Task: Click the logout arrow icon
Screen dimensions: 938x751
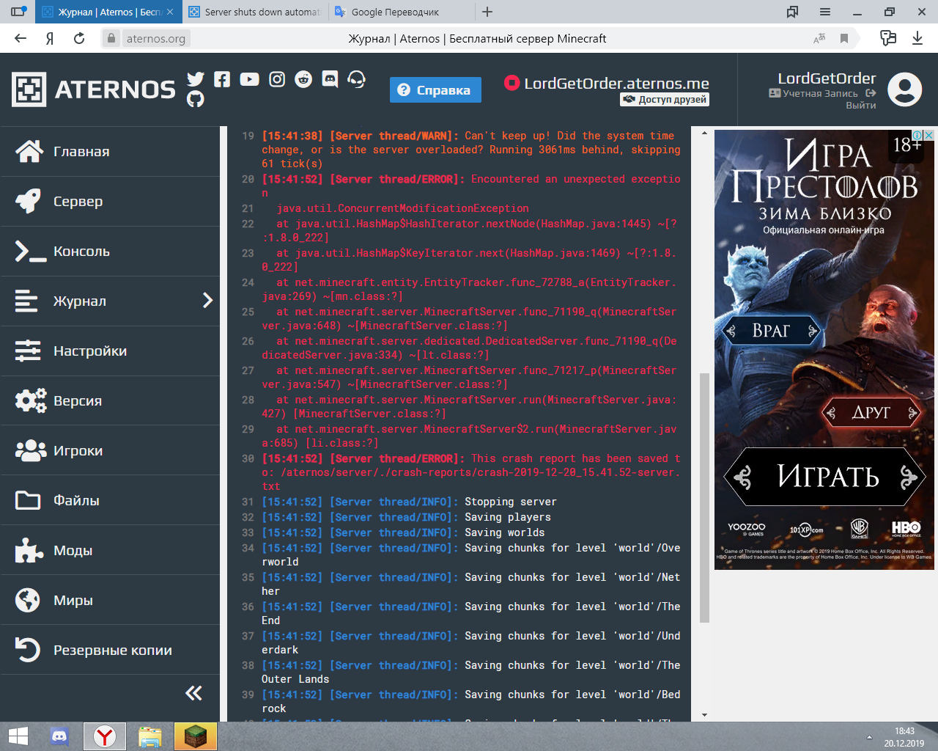Action: (871, 93)
